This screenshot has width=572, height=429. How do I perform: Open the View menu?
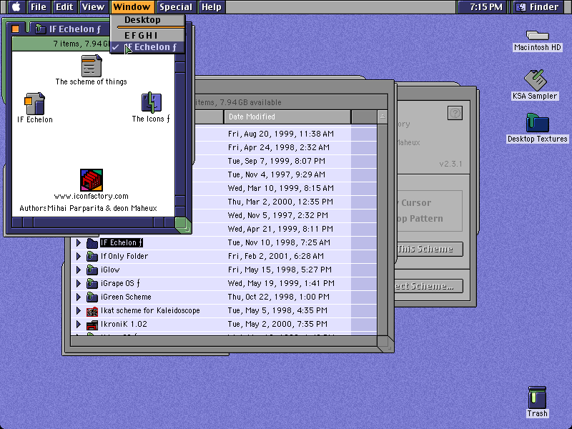93,6
